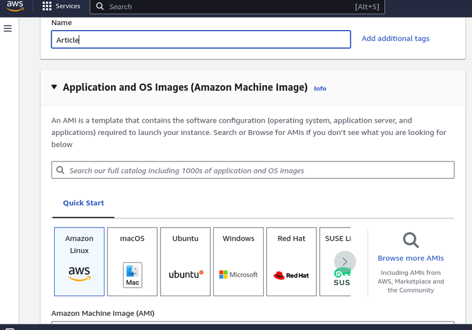Image resolution: width=472 pixels, height=330 pixels.
Task: Click the Browse more AMIs link
Action: click(411, 258)
